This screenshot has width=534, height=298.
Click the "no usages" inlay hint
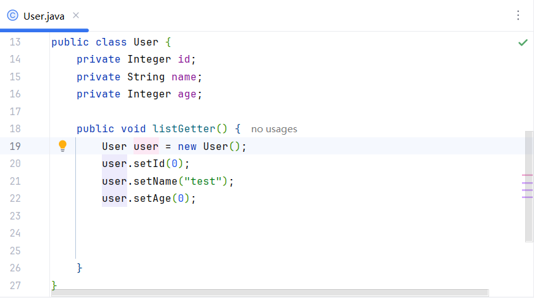coord(274,129)
